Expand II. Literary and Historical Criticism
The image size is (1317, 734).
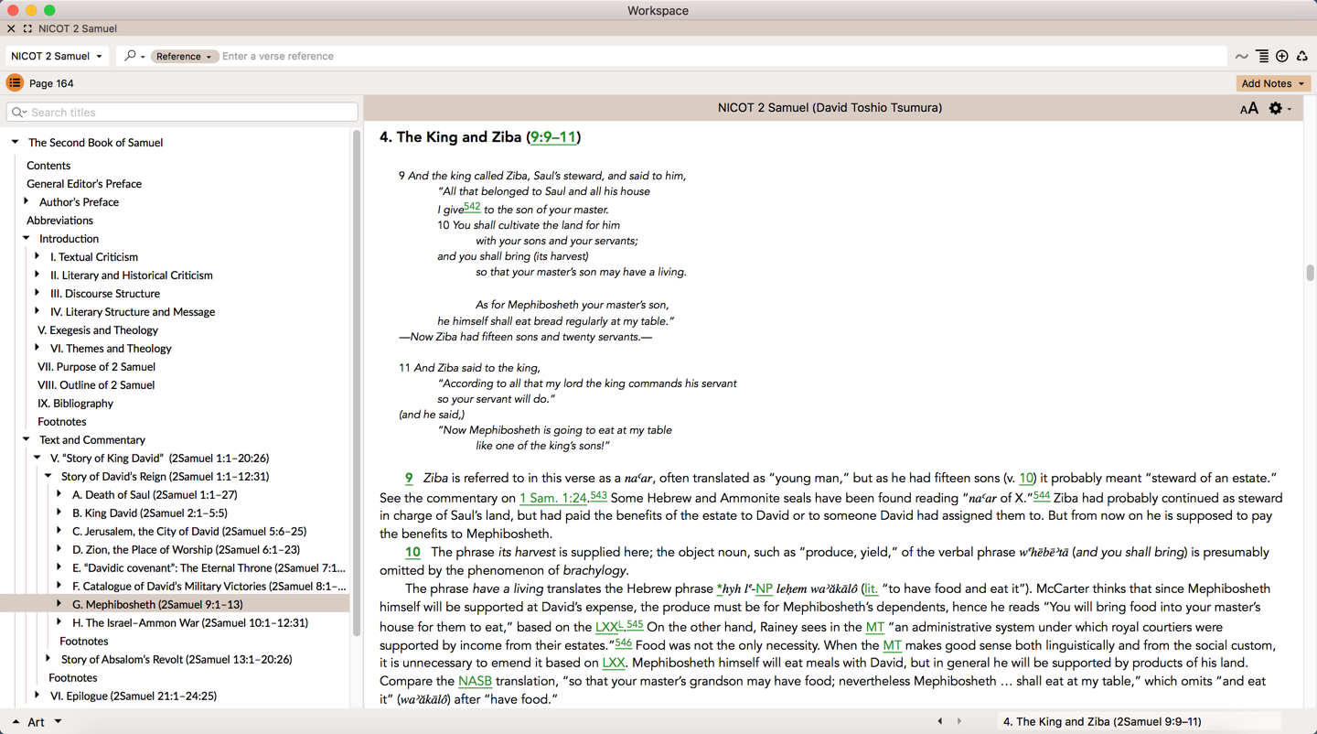point(37,275)
